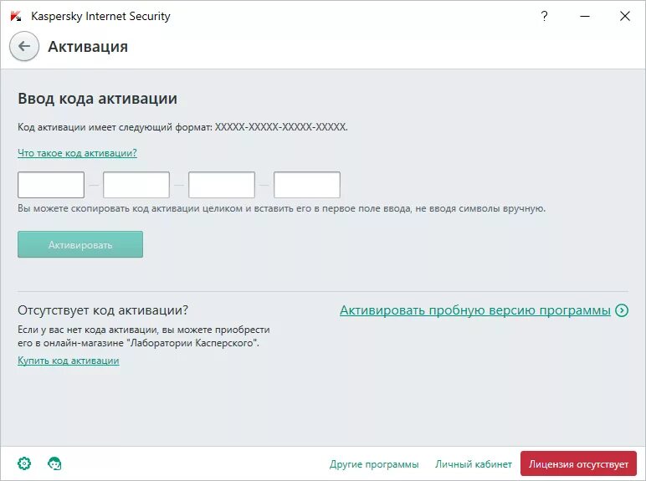
Task: Close the Kaspersky Internet Security window
Action: coord(625,16)
